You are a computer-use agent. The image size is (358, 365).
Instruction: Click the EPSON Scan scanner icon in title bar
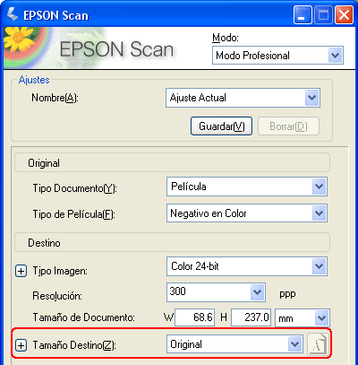pyautogui.click(x=13, y=14)
